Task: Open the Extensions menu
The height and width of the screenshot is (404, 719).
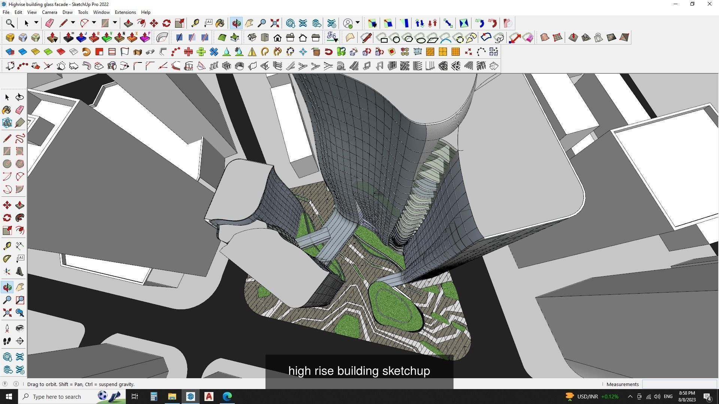Action: 125,12
